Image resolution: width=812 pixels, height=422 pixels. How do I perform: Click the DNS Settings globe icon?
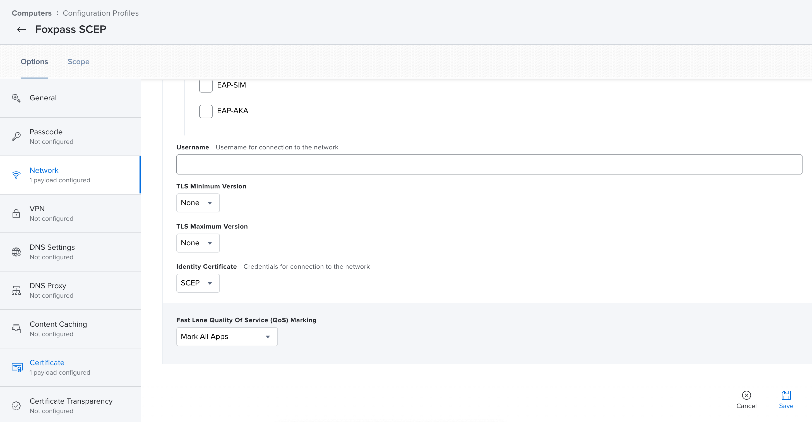pyautogui.click(x=16, y=252)
